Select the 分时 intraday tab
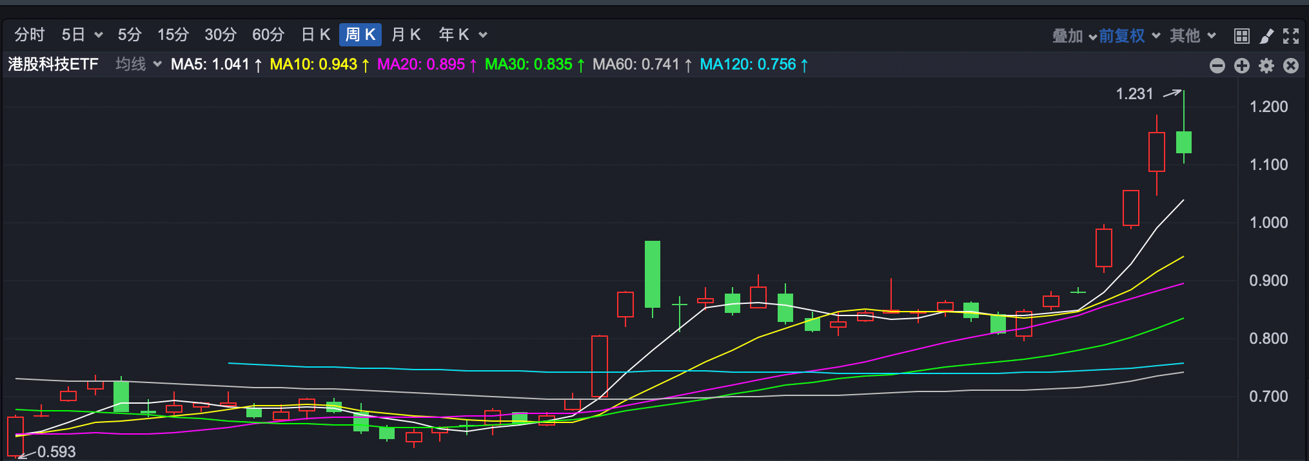Image resolution: width=1309 pixels, height=461 pixels. 30,35
